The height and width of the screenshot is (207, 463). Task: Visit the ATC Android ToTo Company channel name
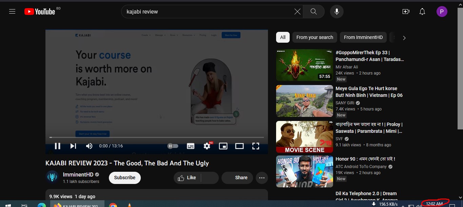coord(361,167)
